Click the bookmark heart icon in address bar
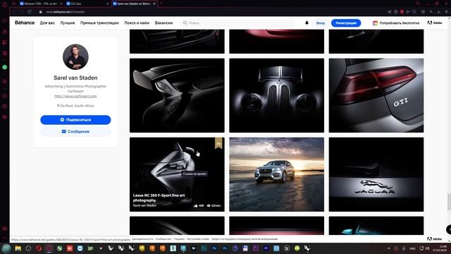Image resolution: width=451 pixels, height=254 pixels. (414, 12)
